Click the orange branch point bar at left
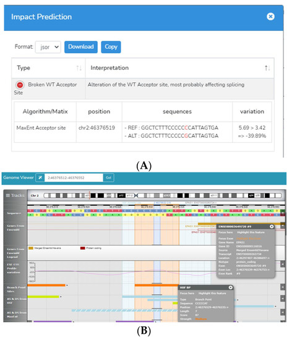This screenshot has width=292, height=340. click(x=46, y=285)
